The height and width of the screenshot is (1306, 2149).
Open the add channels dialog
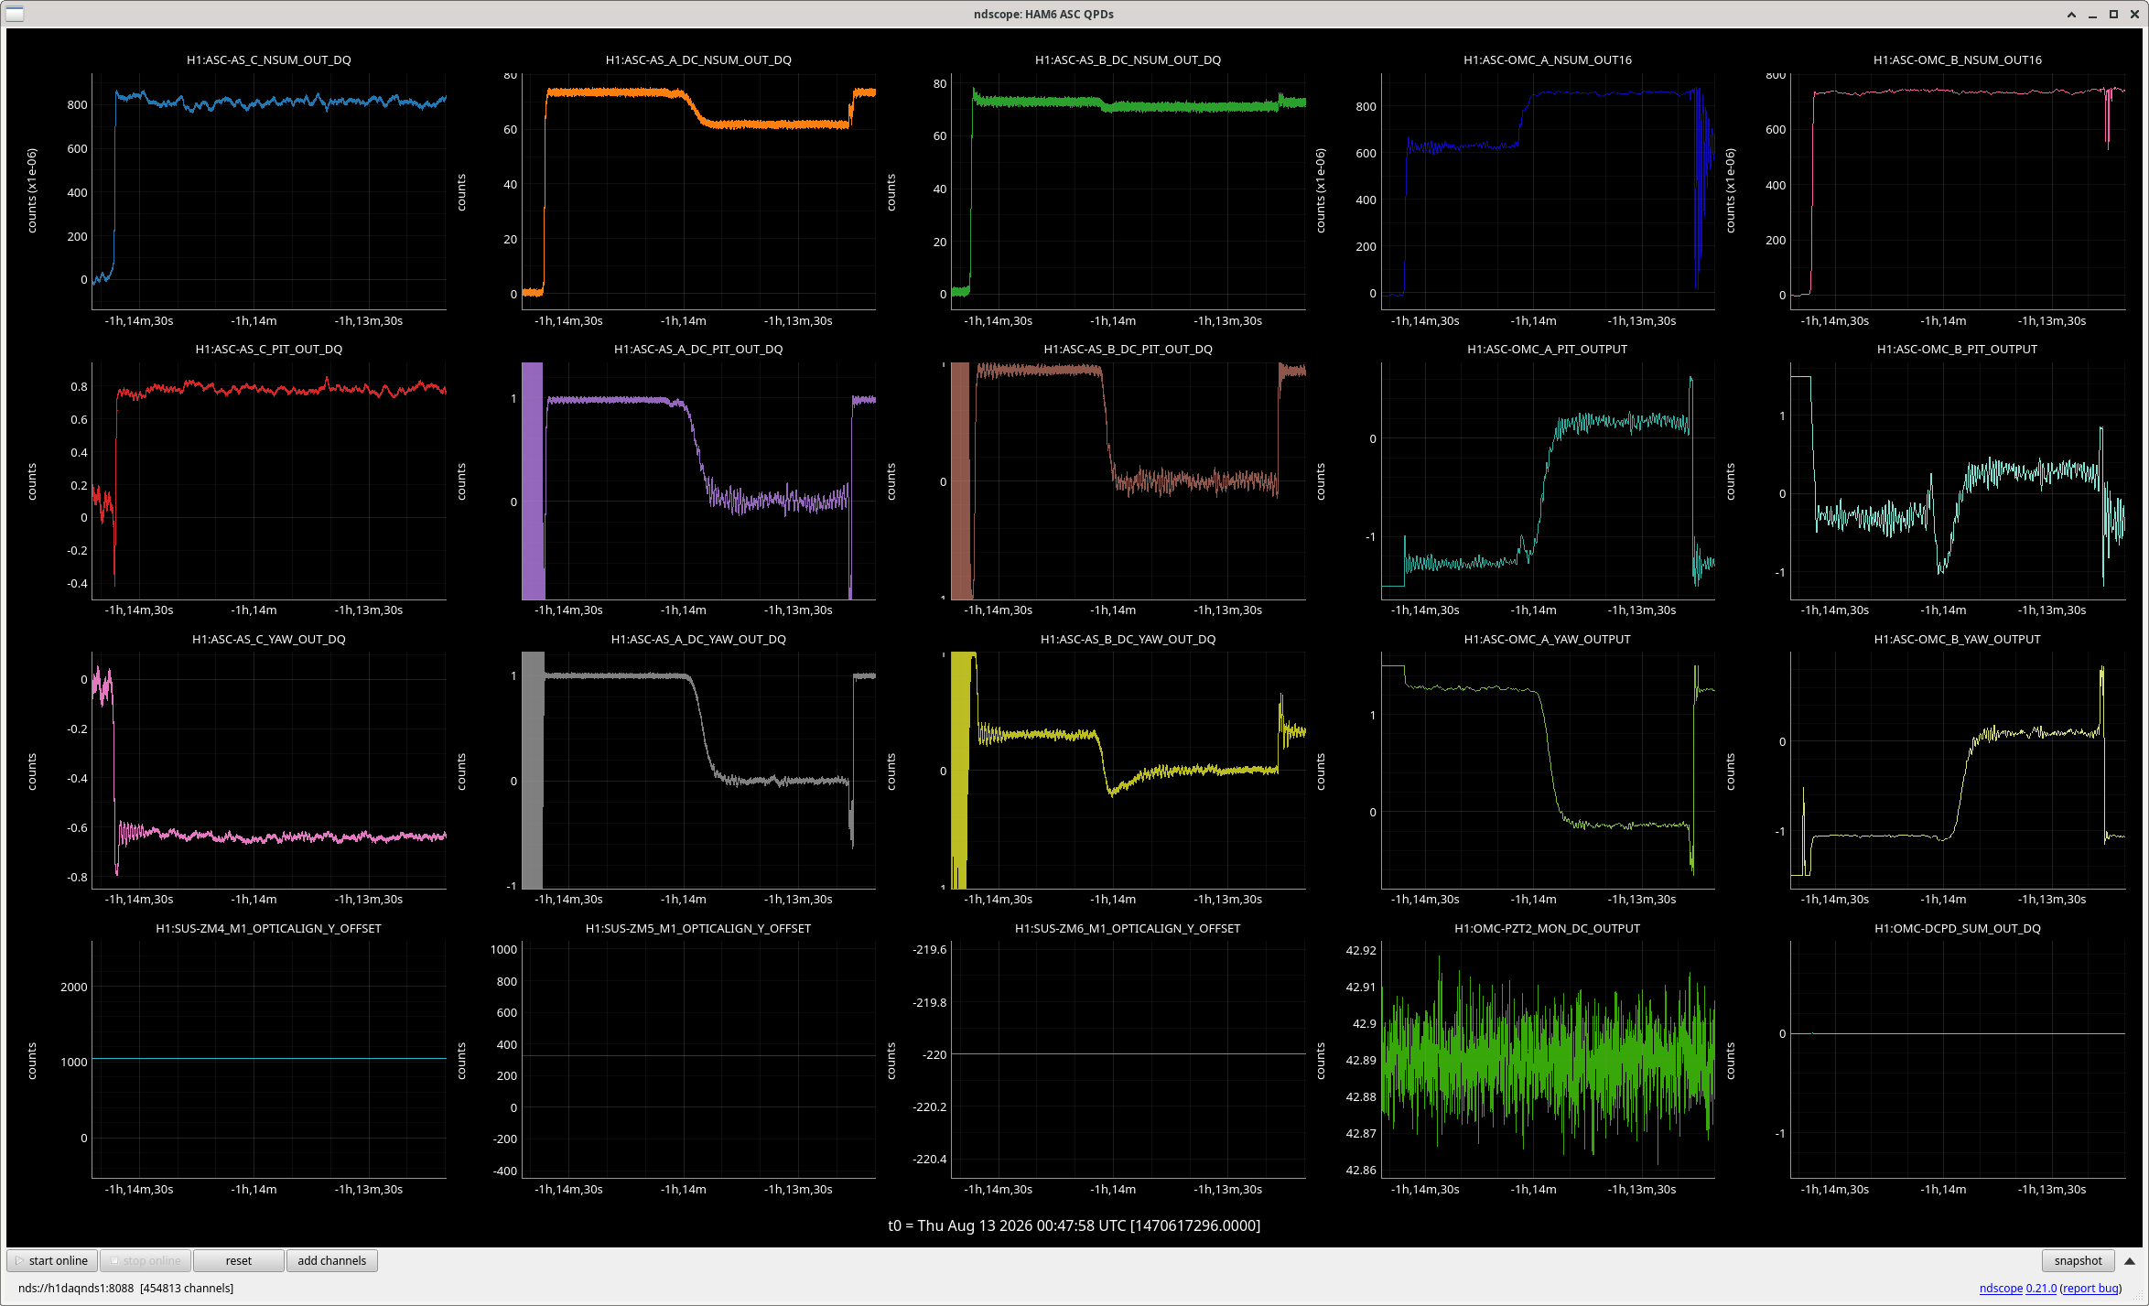[x=332, y=1260]
